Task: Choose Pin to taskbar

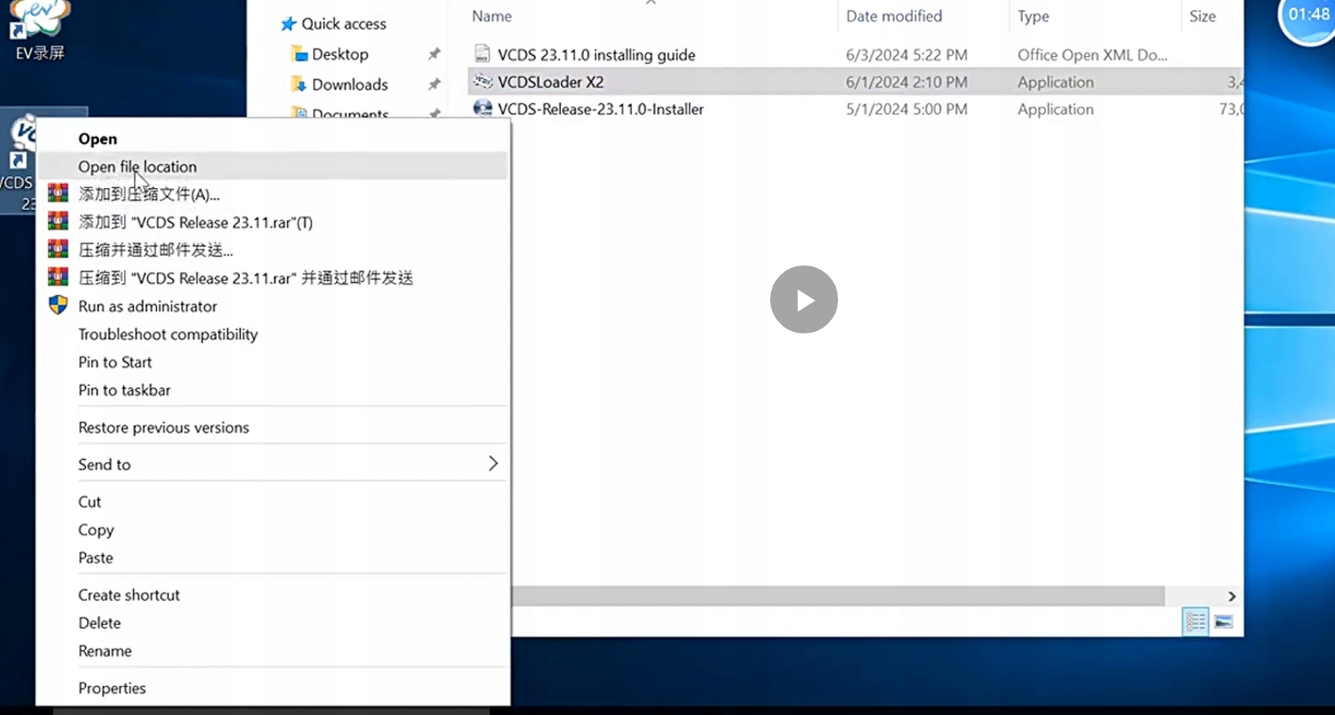Action: coord(124,389)
